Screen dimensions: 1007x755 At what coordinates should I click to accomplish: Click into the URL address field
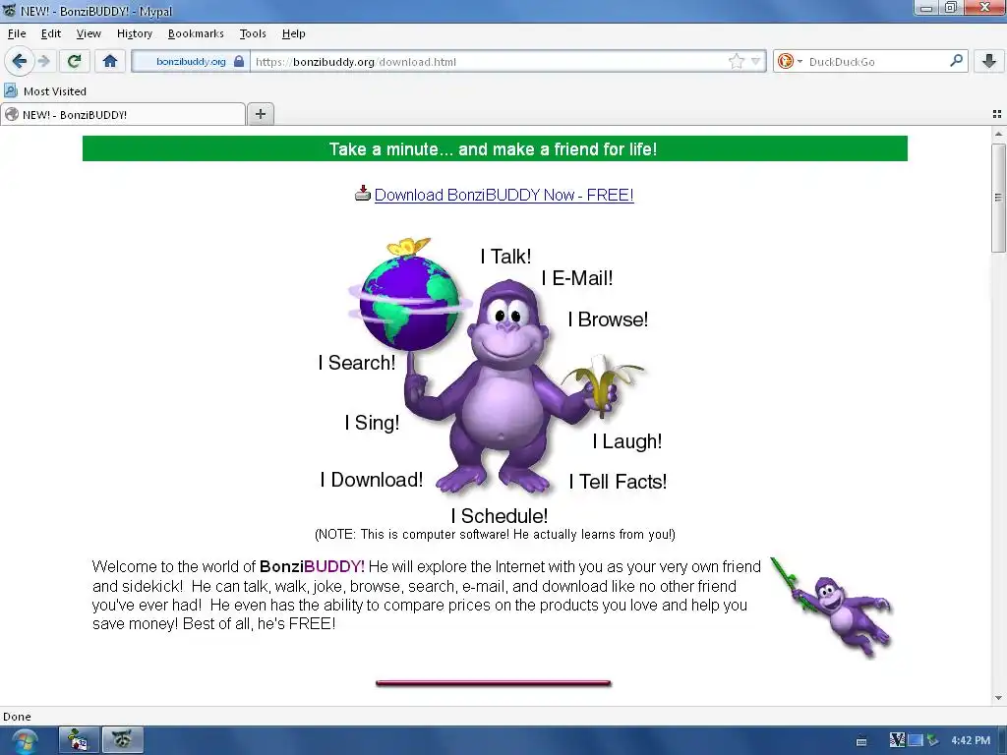click(490, 62)
